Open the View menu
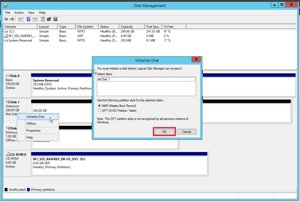Image resolution: width=300 pixels, height=202 pixels. point(31,12)
